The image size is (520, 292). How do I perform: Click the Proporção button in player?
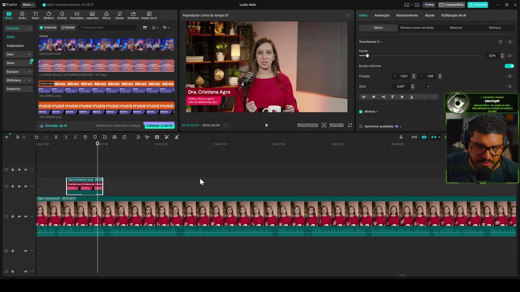pos(336,125)
